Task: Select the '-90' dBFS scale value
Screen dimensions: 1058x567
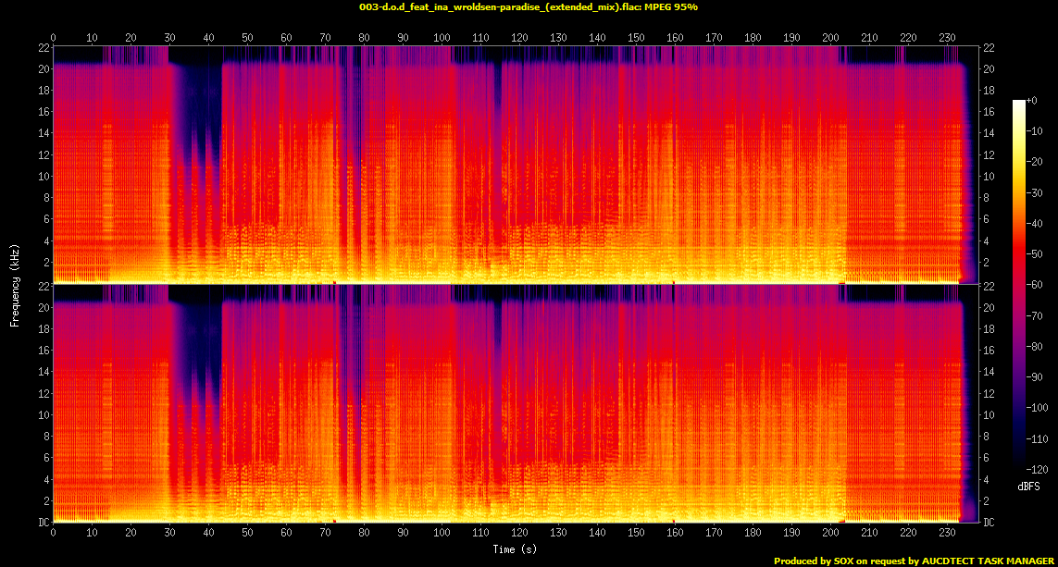Action: point(1034,376)
